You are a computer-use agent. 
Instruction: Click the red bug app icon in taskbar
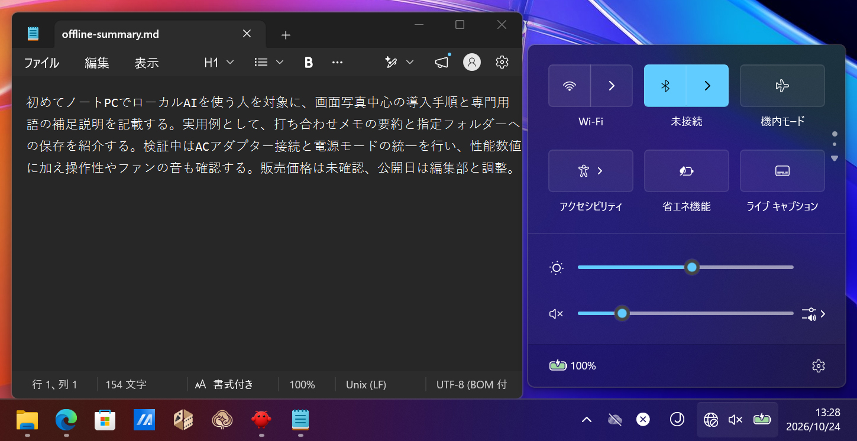point(261,420)
